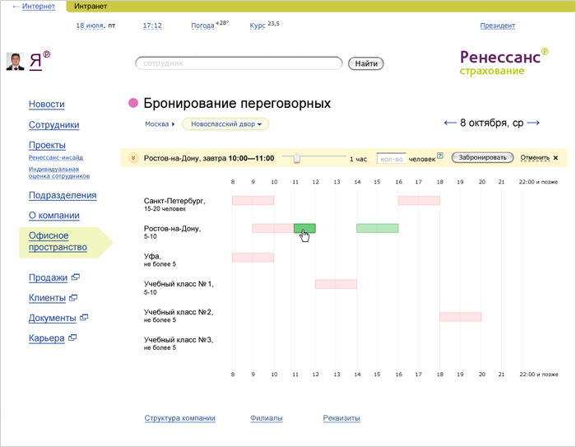
Task: Expand the Москва city selector
Action: [160, 123]
